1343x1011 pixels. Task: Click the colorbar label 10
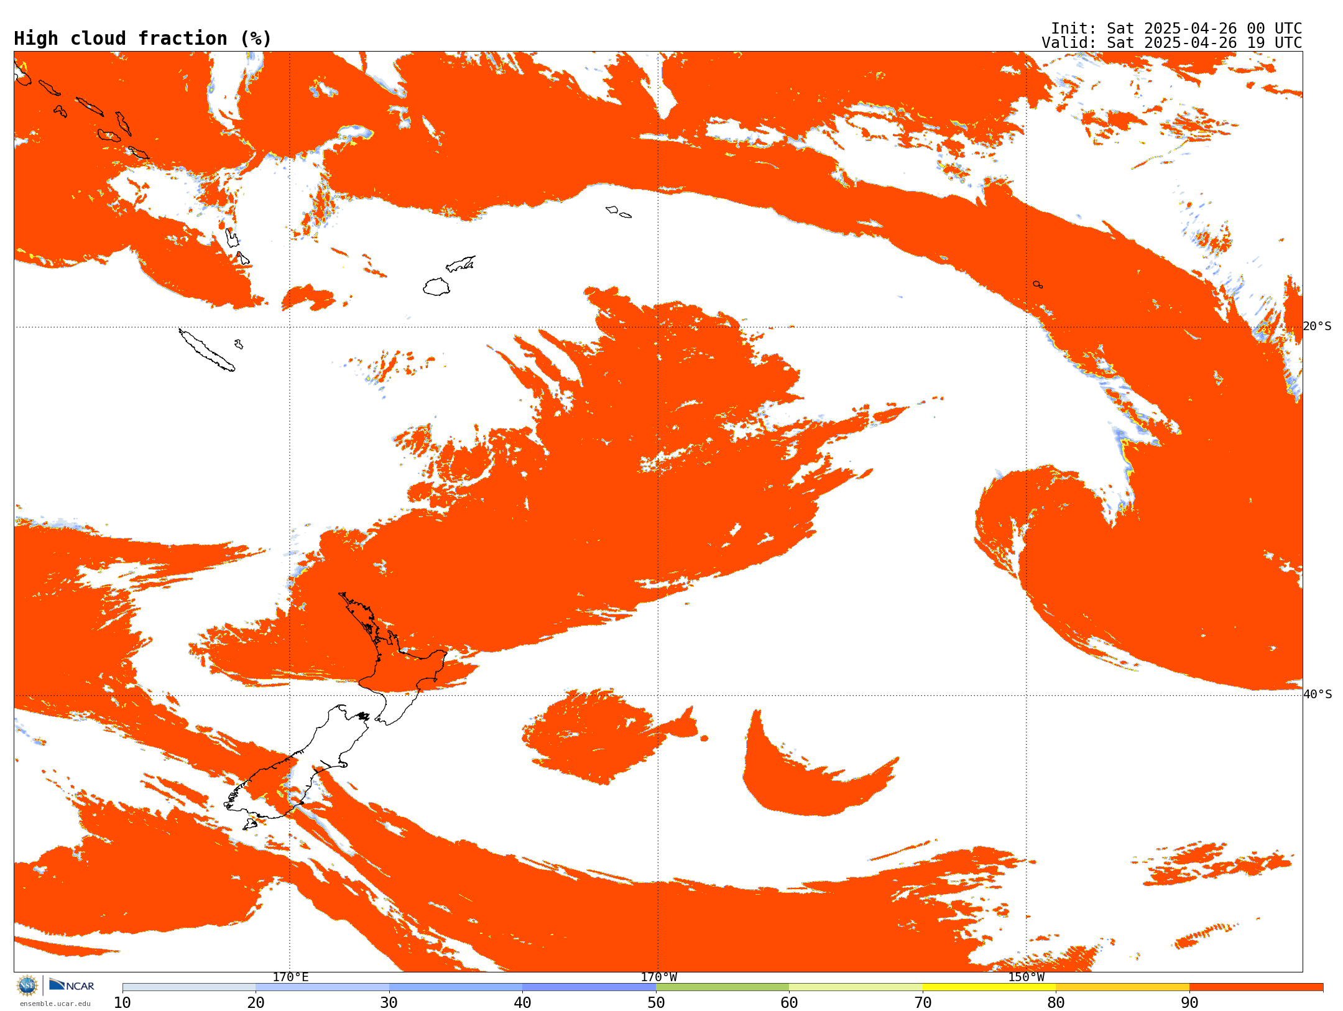(x=122, y=1003)
